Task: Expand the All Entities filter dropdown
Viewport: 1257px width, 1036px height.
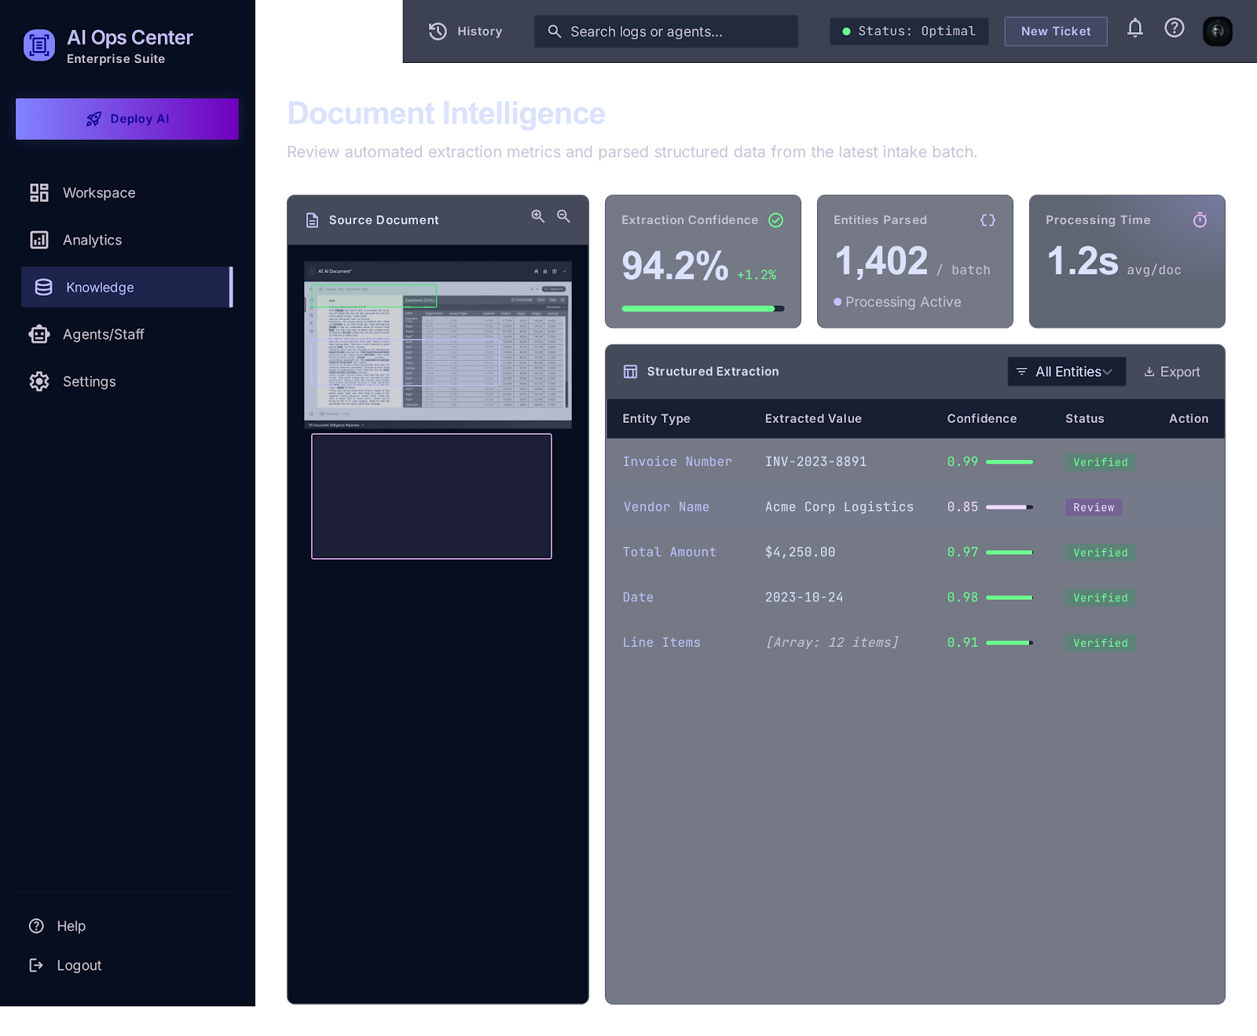Action: point(1067,372)
